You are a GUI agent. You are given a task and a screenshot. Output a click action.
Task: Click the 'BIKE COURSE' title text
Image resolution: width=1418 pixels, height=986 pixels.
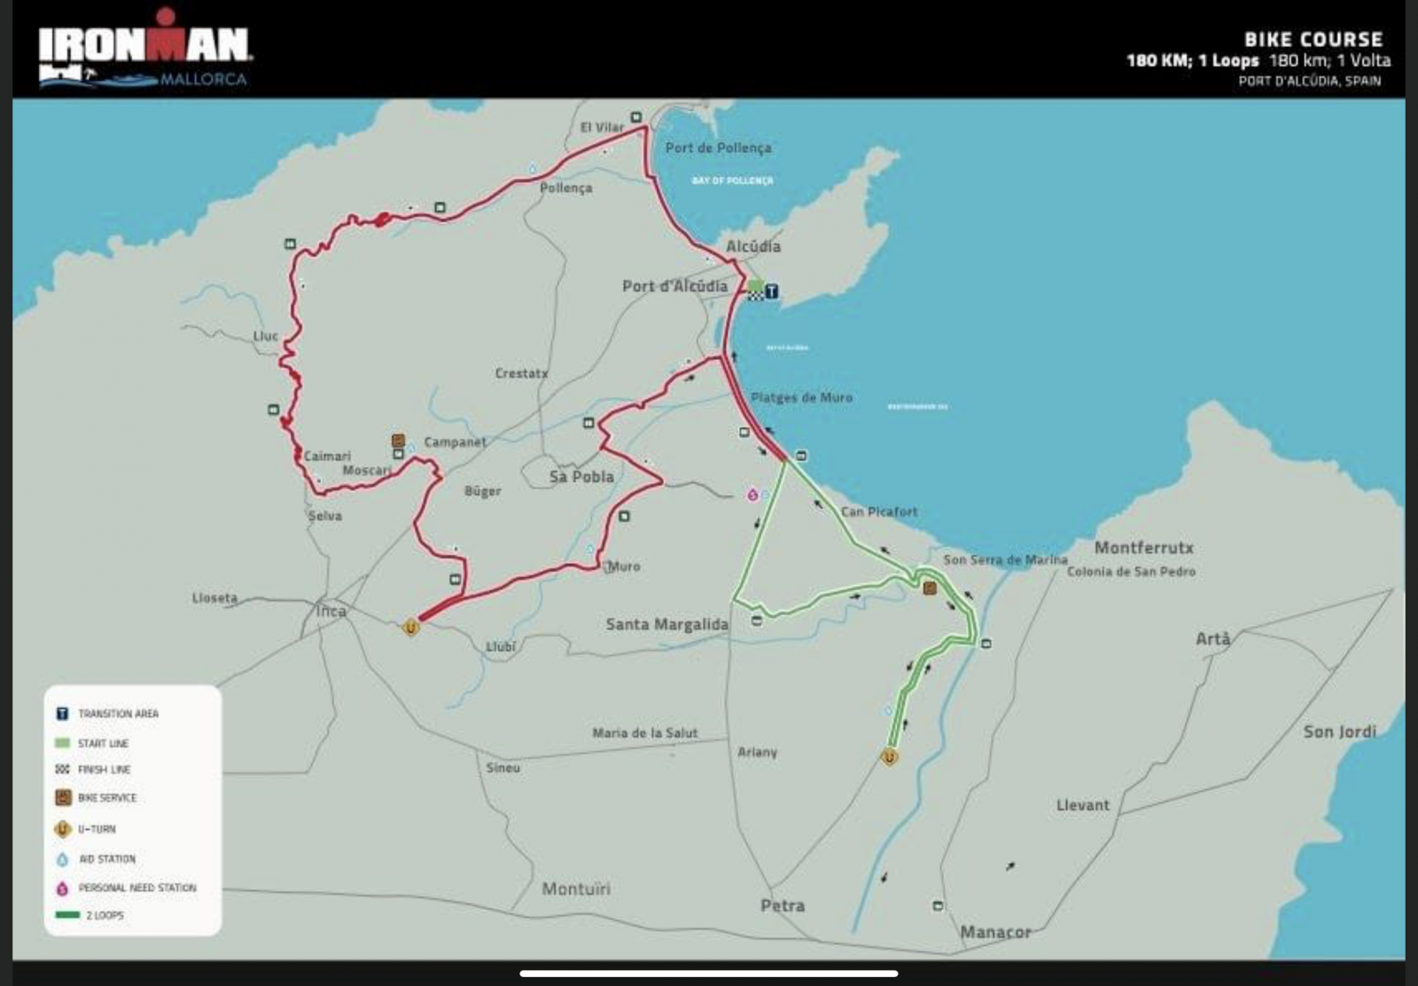[x=1313, y=39]
